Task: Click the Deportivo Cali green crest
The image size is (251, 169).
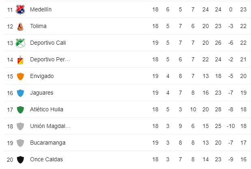Action: 20,43
